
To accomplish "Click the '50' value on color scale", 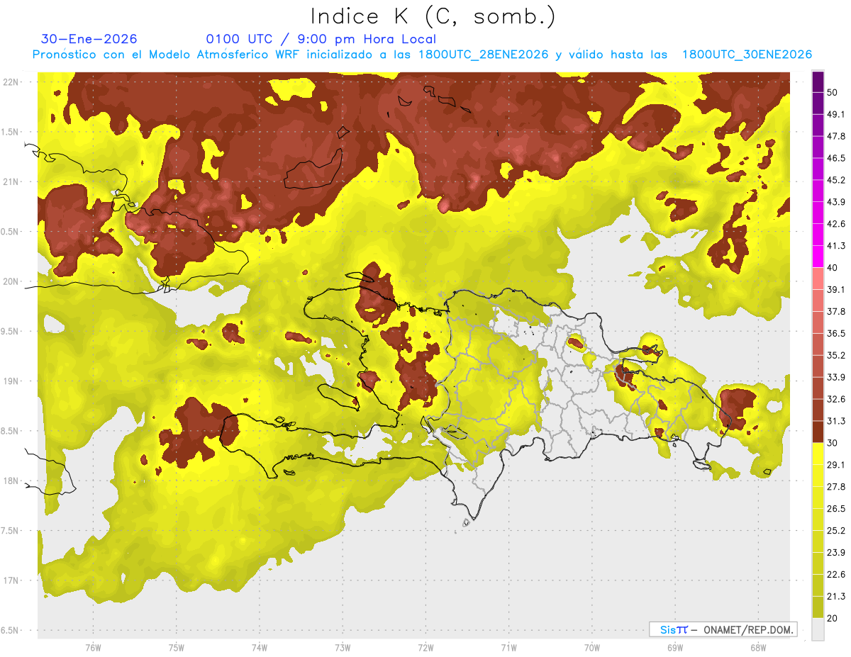I will tap(832, 93).
